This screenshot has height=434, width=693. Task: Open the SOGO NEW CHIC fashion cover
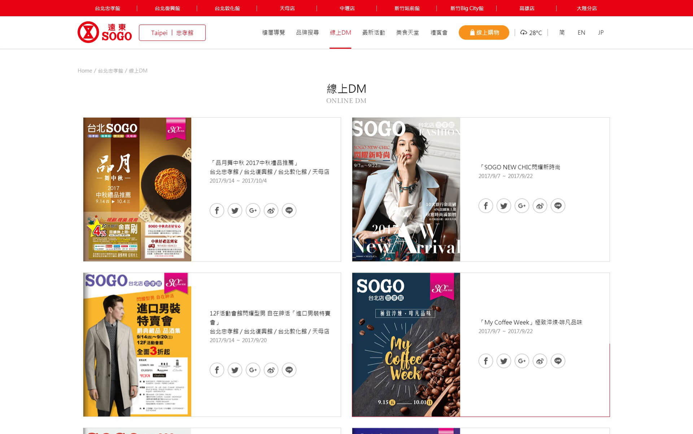[406, 189]
